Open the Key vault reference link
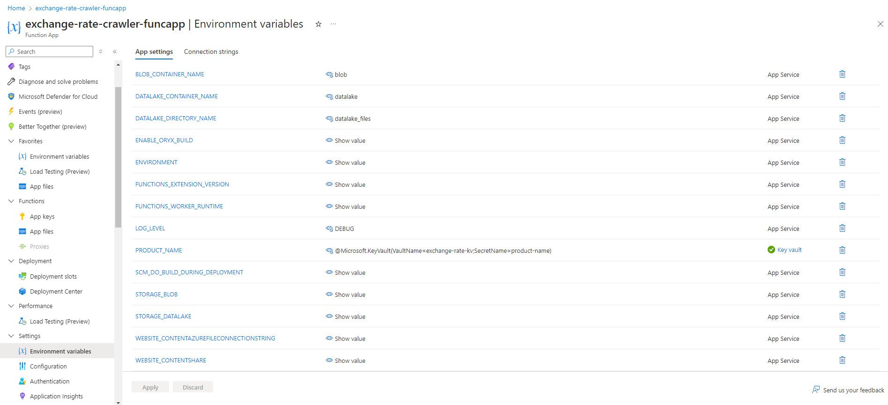The height and width of the screenshot is (405, 888). click(x=790, y=250)
